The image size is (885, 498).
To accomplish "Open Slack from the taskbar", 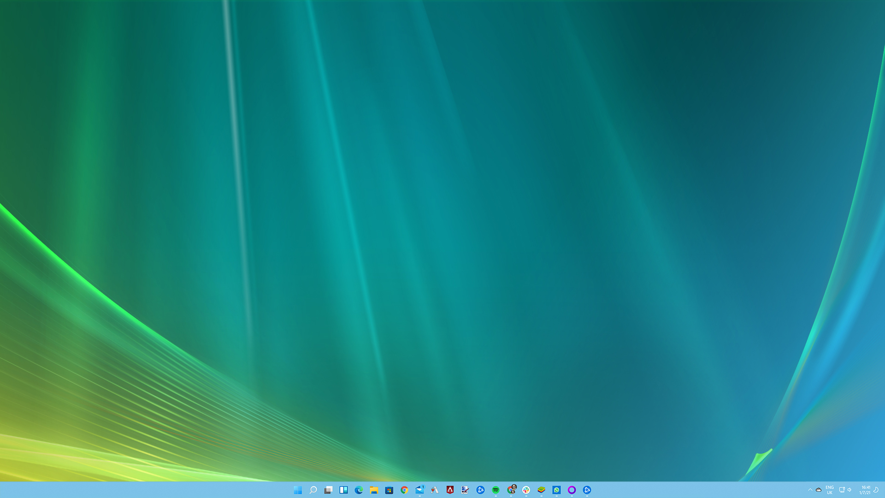I will 526,490.
